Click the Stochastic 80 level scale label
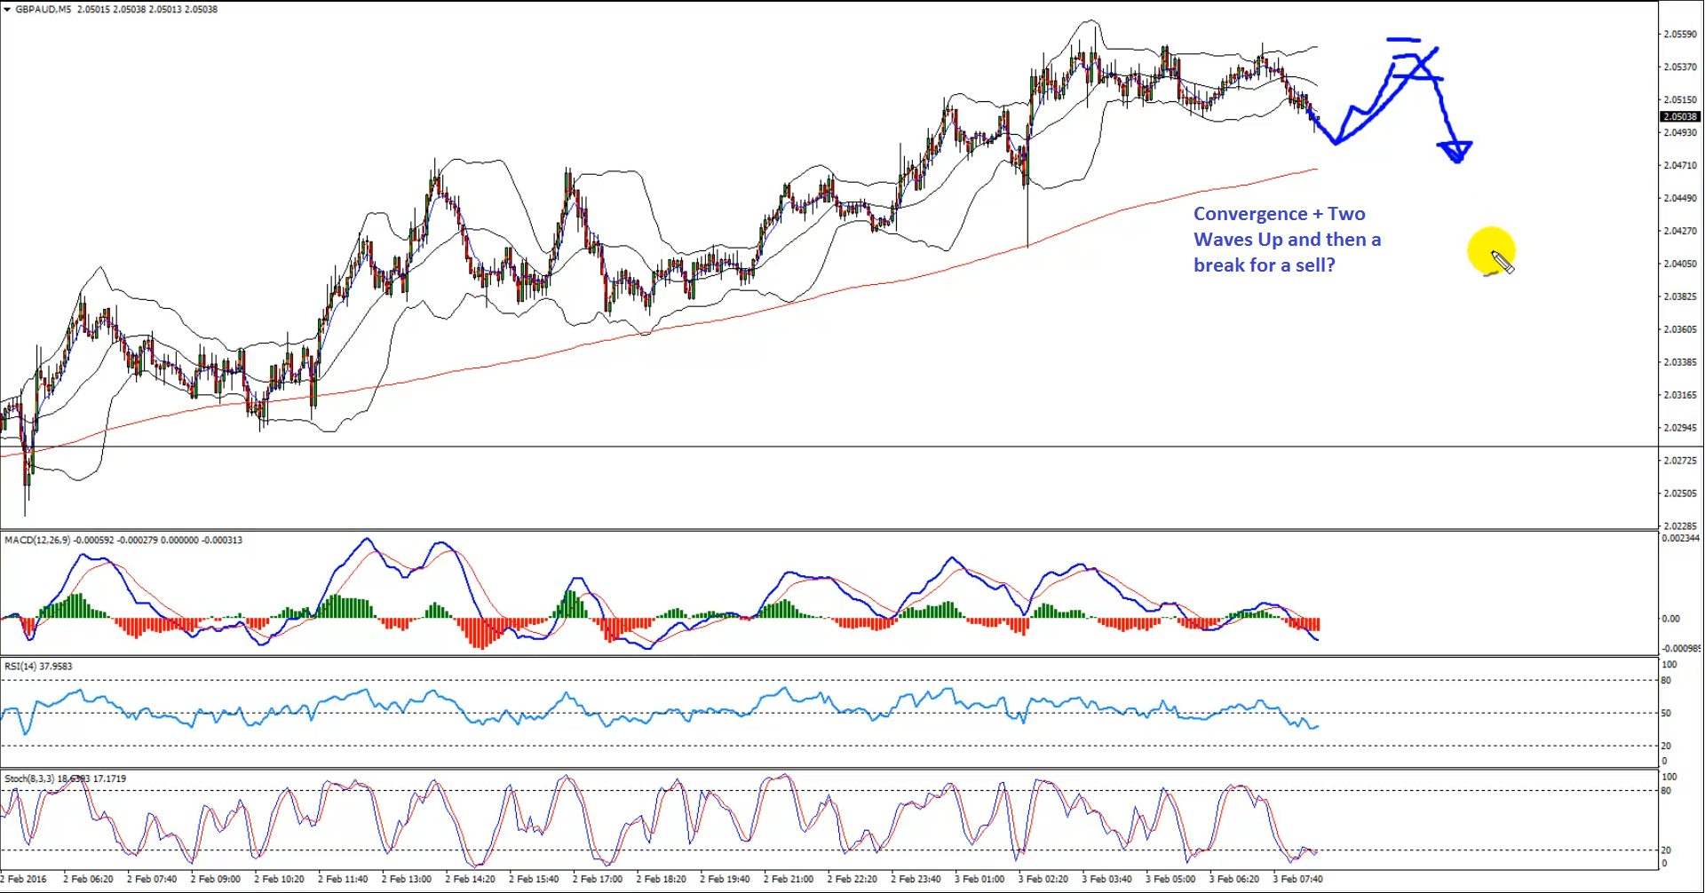This screenshot has width=1705, height=893. pos(1666,790)
